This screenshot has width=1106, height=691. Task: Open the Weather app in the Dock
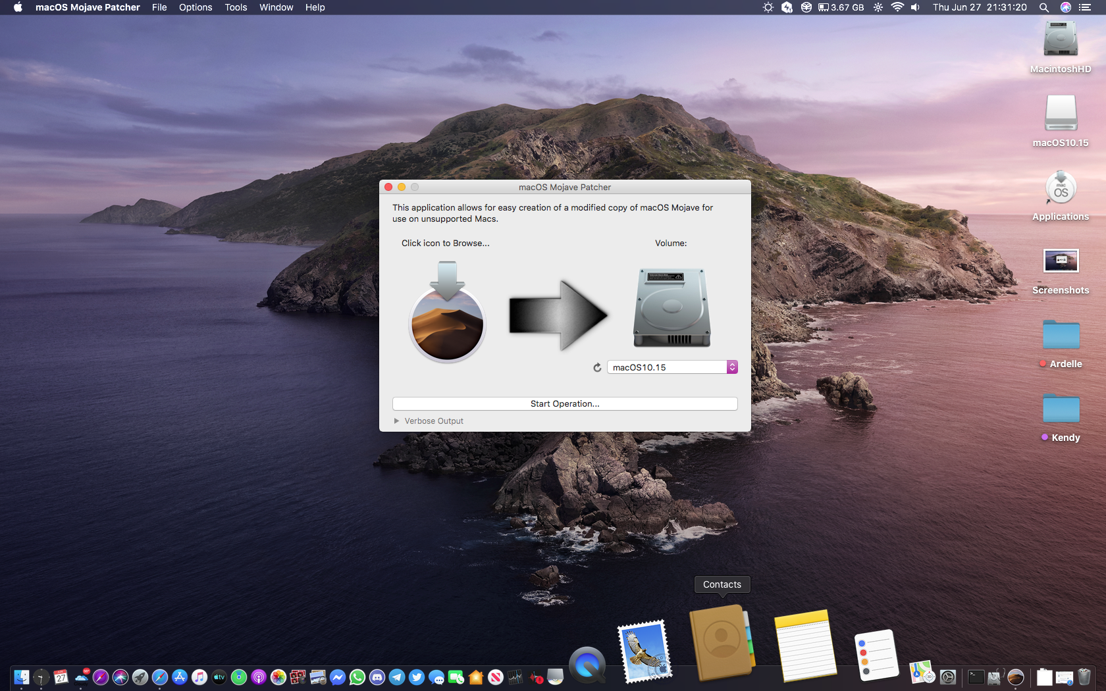tap(81, 677)
